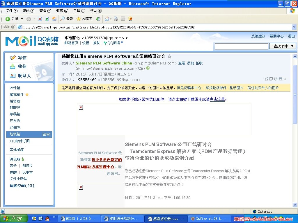Viewport: 298px width, 223px height.
Task: Click the lower broken image placeholder
Action: tap(81, 187)
